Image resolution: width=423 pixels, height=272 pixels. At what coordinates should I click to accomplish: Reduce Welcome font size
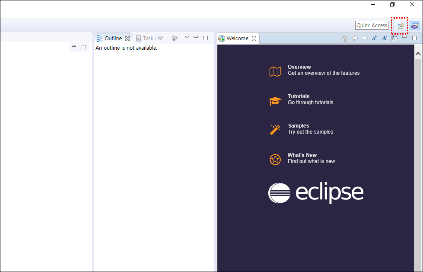(374, 38)
